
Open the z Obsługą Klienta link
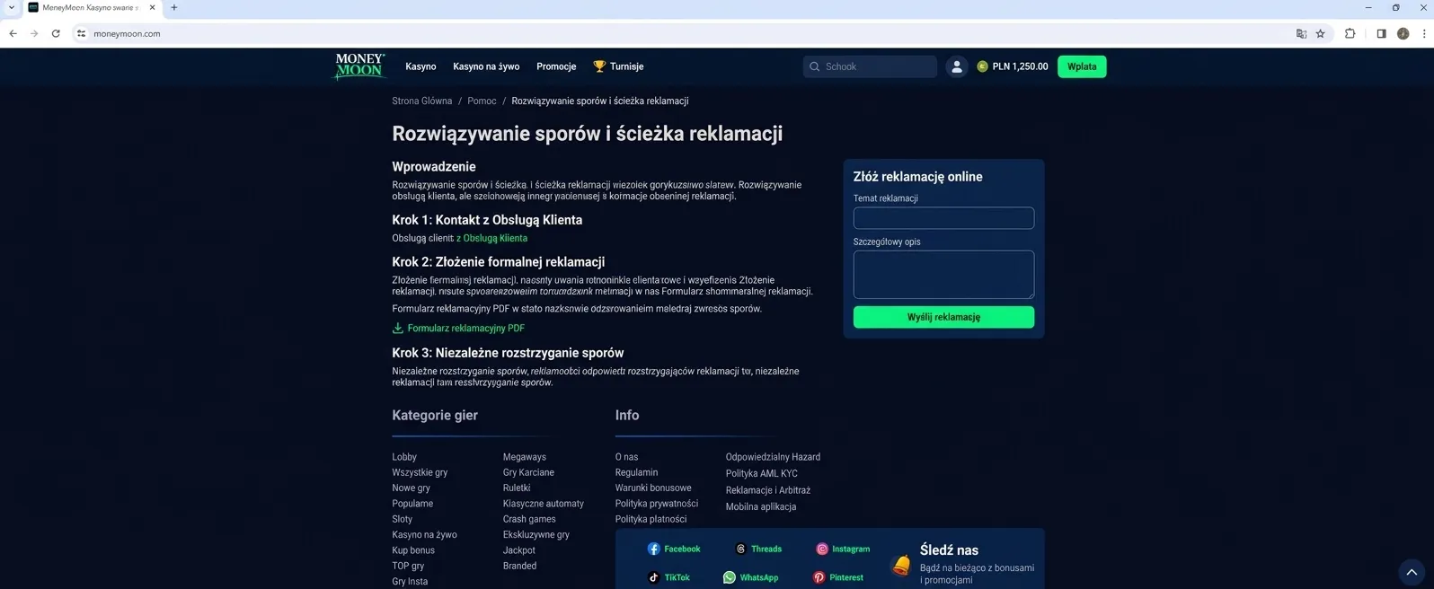pos(491,238)
